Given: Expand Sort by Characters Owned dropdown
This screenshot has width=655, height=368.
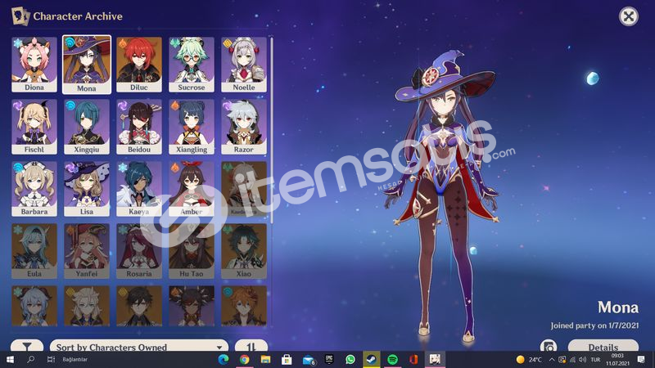Looking at the screenshot, I should pyautogui.click(x=139, y=346).
